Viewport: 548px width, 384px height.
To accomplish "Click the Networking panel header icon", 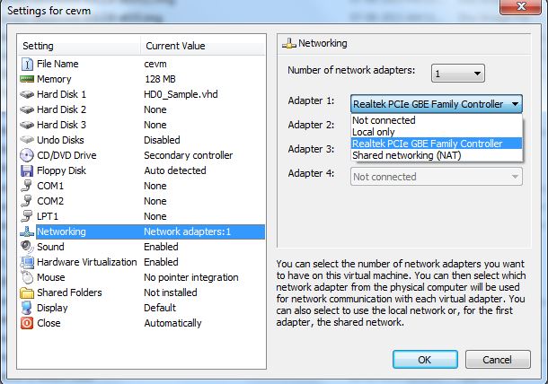I will [289, 44].
